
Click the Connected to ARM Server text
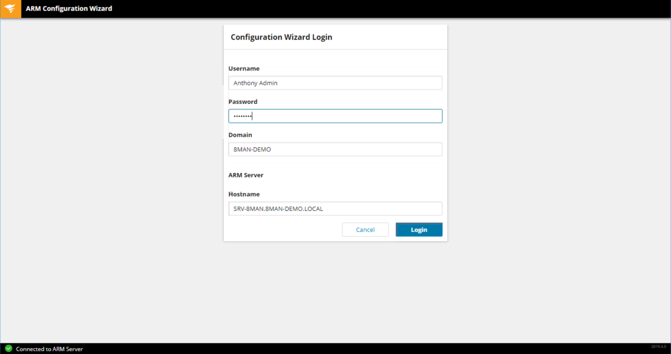click(x=49, y=349)
